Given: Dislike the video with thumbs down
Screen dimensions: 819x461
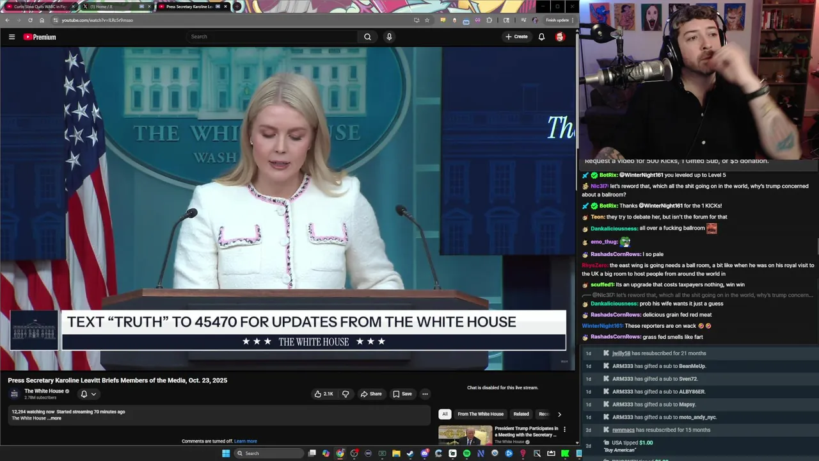Looking at the screenshot, I should 346,394.
